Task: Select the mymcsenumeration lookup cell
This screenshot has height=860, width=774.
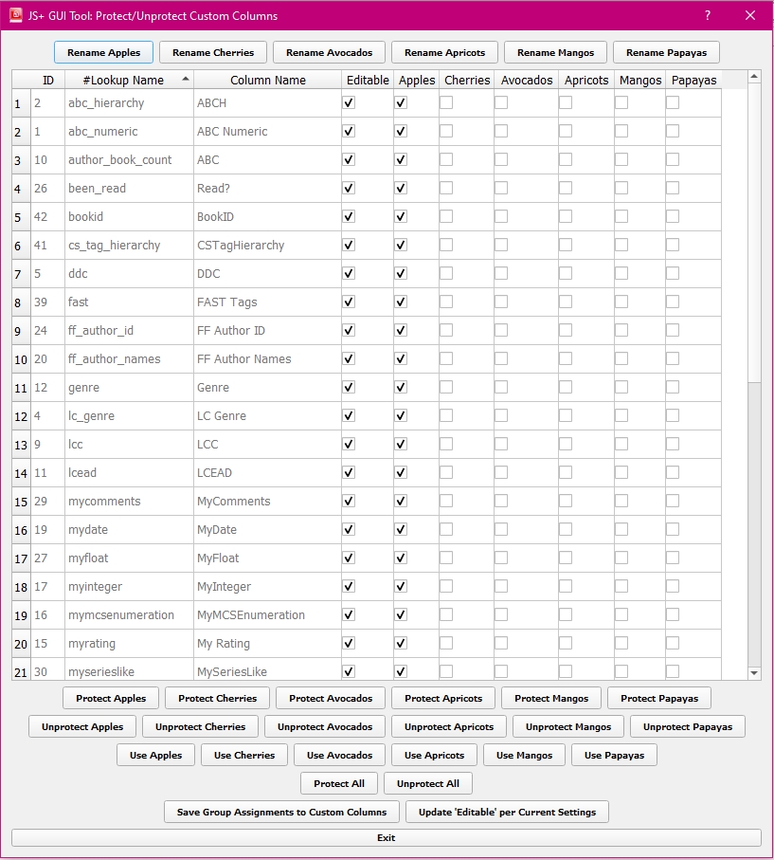Action: (x=130, y=614)
